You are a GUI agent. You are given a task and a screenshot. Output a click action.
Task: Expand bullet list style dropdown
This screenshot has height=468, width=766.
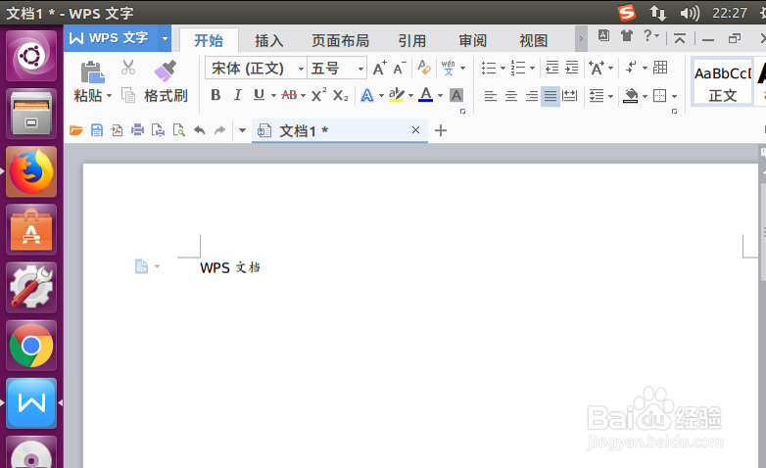click(x=503, y=69)
